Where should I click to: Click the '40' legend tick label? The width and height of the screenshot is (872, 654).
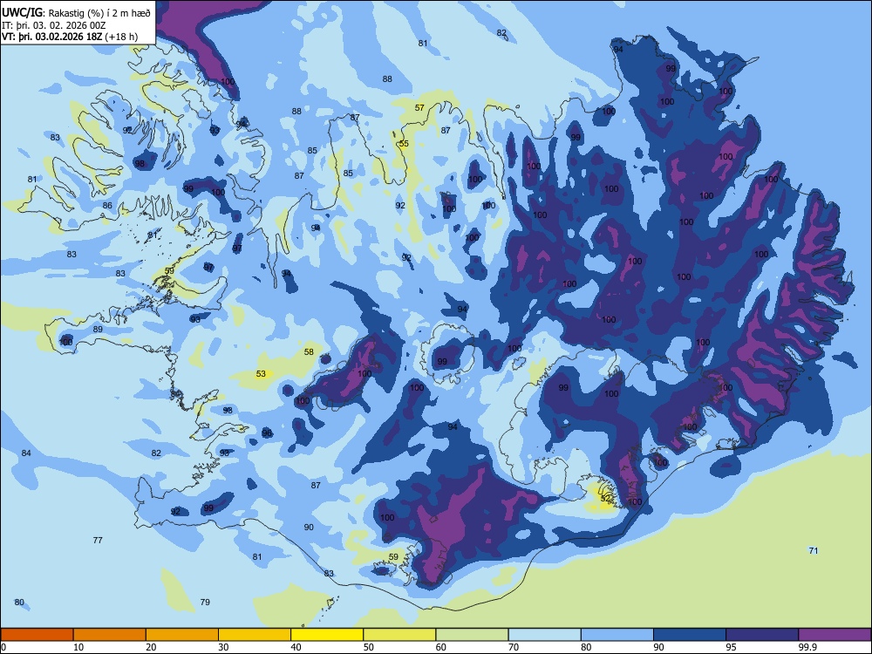[296, 647]
